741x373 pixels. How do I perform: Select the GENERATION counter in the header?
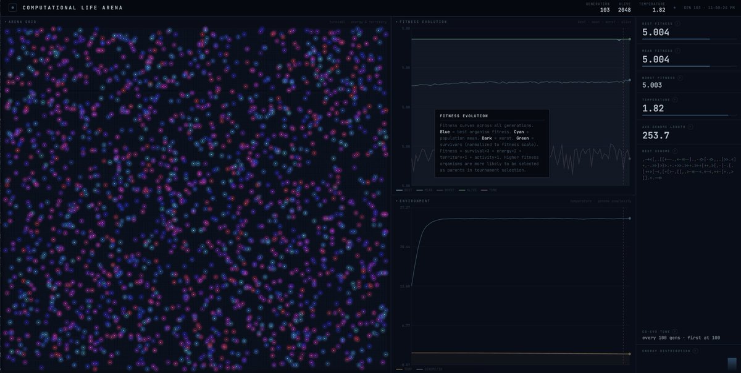pyautogui.click(x=597, y=7)
